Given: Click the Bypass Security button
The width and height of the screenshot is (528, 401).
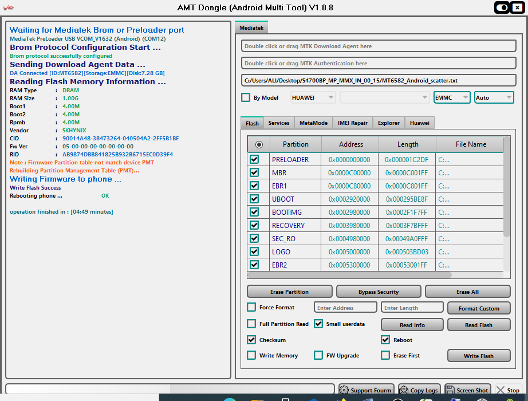Looking at the screenshot, I should tap(379, 292).
